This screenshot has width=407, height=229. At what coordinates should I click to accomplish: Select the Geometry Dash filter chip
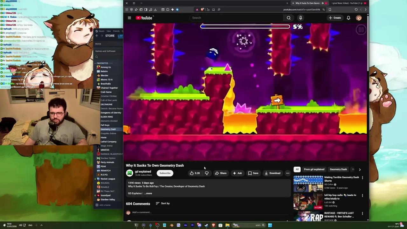[x=338, y=169]
